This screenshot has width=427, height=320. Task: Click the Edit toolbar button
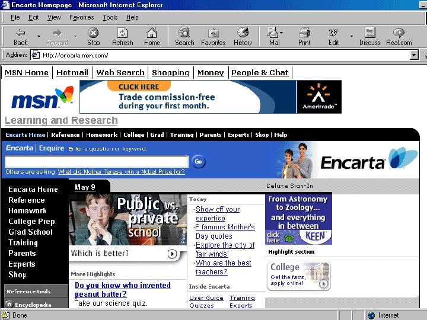pyautogui.click(x=333, y=37)
